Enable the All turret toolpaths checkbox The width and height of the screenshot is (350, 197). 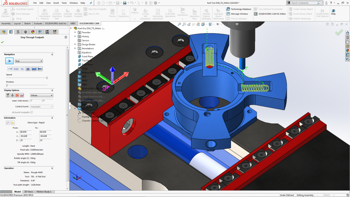pos(31,112)
